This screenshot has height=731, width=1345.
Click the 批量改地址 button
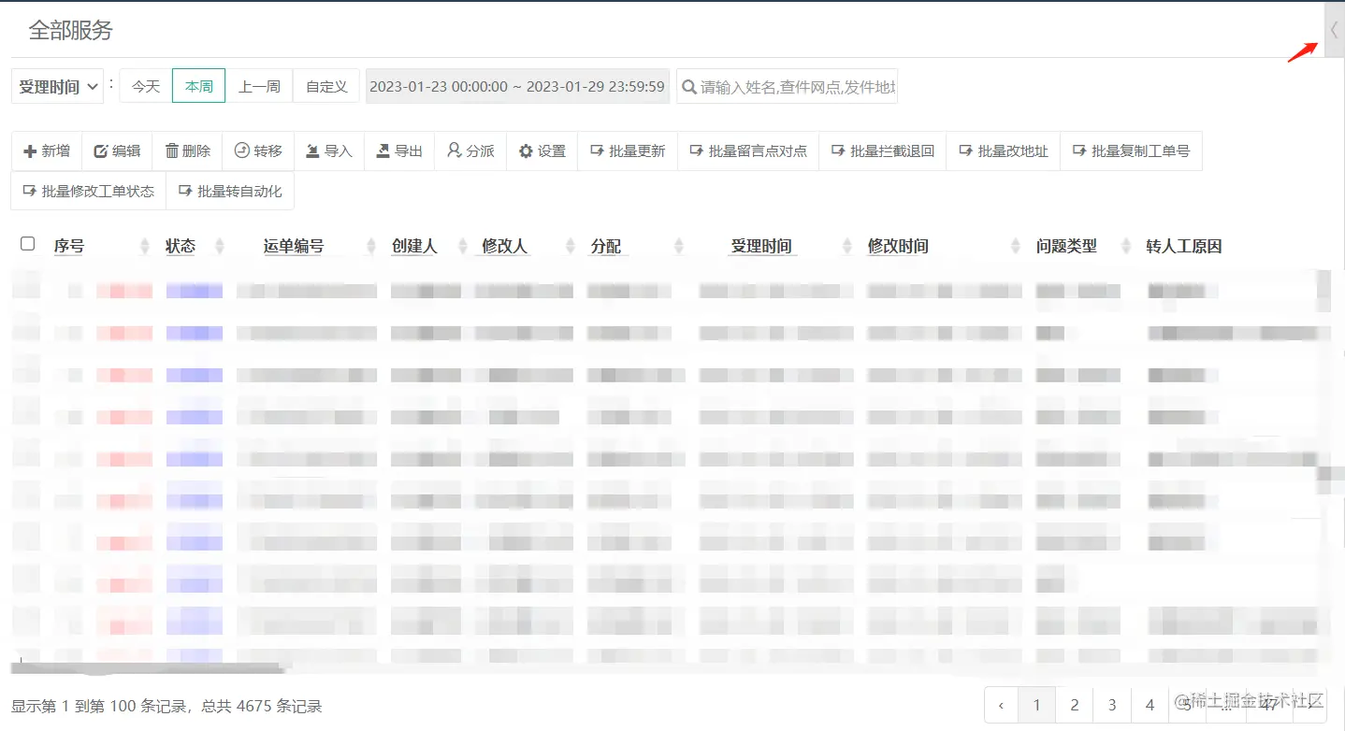coord(1004,150)
